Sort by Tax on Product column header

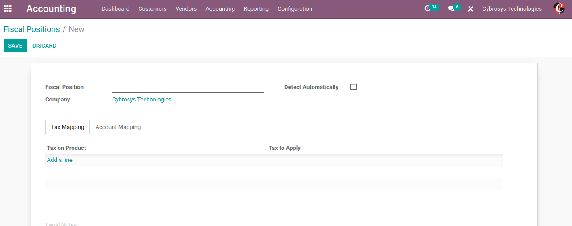66,148
